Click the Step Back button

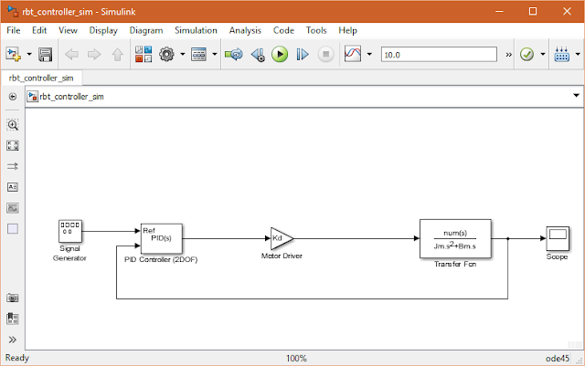(x=258, y=55)
